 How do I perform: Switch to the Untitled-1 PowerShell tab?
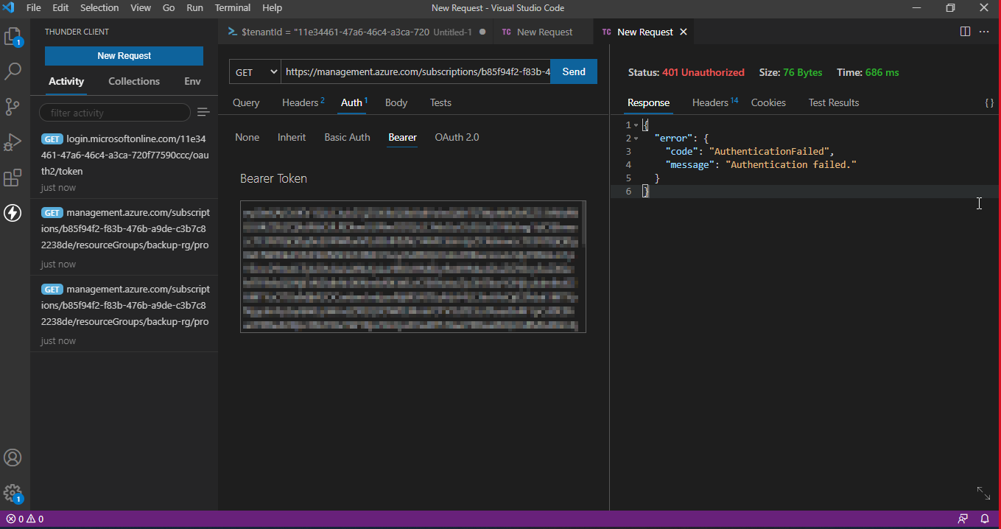pyautogui.click(x=356, y=32)
